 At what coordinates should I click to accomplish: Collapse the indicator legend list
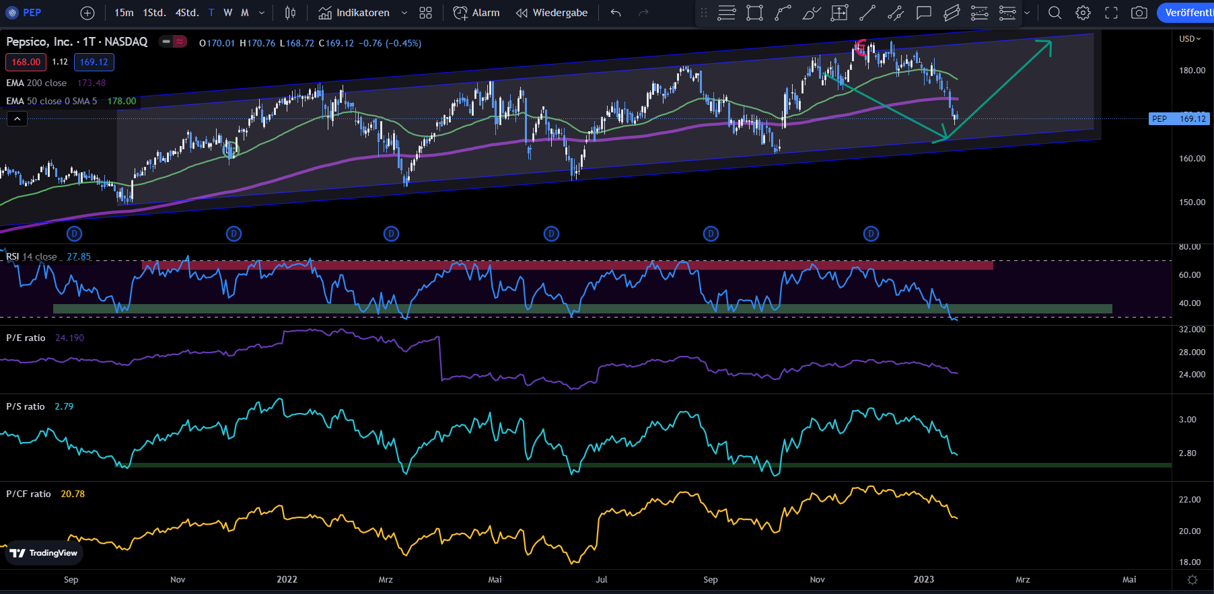(x=17, y=119)
